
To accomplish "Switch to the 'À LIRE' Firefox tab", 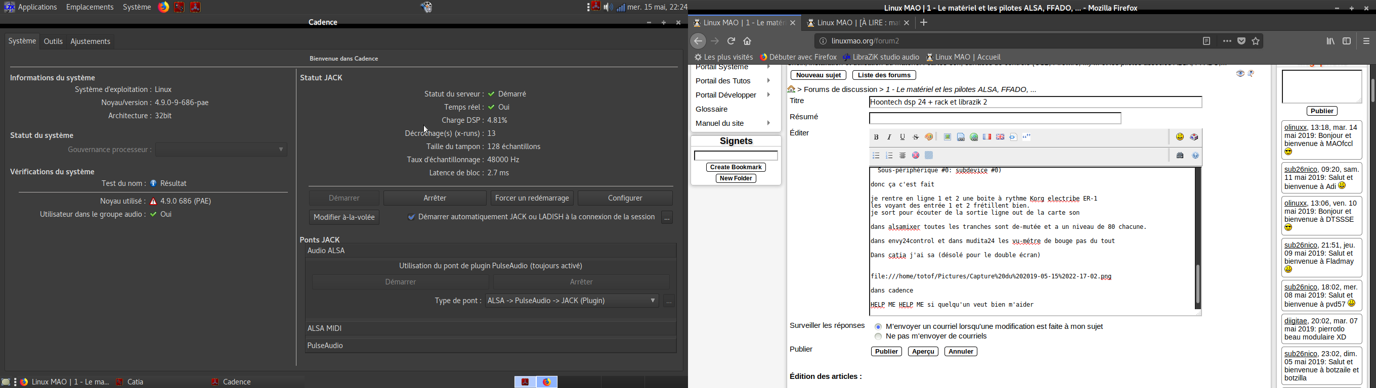I will (x=858, y=23).
